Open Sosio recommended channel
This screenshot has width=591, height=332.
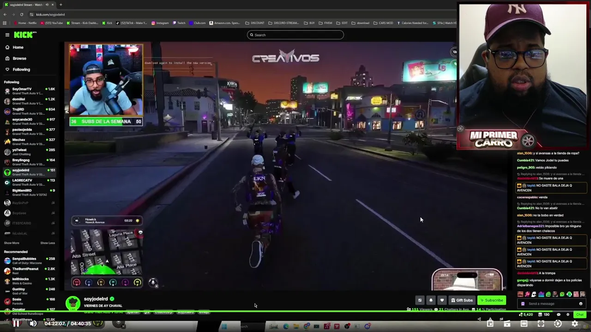(30, 301)
